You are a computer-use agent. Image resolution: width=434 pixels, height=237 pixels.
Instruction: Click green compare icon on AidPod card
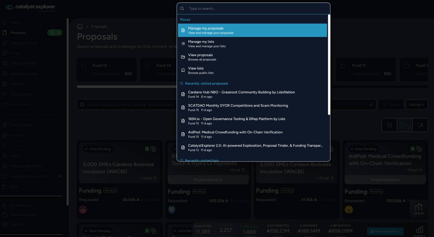click(x=413, y=149)
